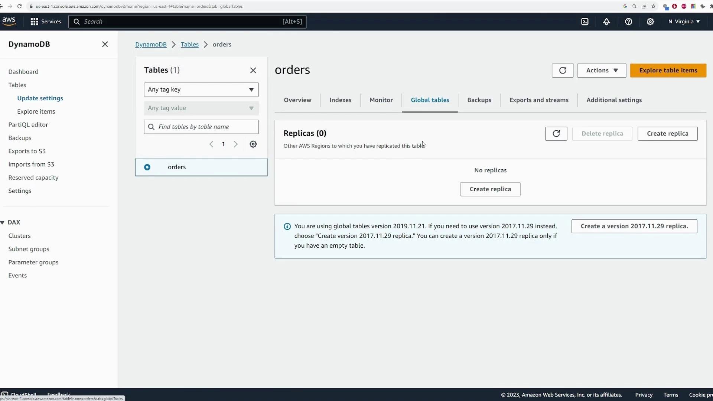This screenshot has width=713, height=401.
Task: Click the browser share icon
Action: click(x=644, y=6)
